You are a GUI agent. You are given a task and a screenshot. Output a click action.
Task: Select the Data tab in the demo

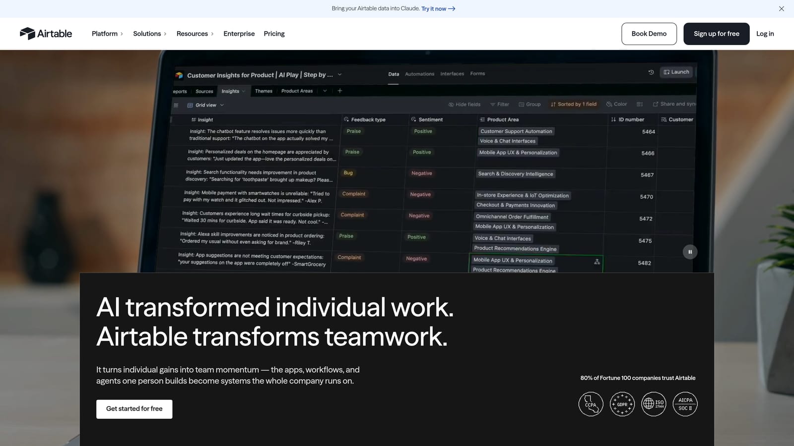tap(394, 74)
